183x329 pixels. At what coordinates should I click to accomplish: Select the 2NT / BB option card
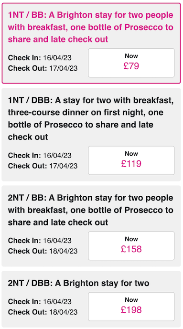pos(91,226)
